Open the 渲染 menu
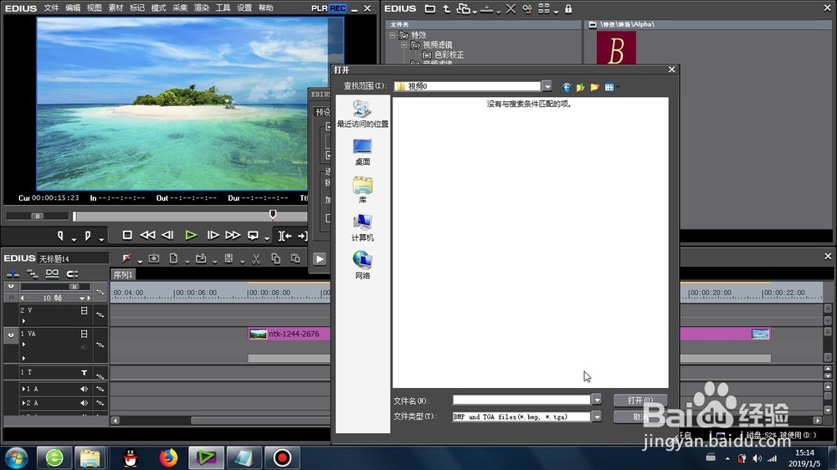Screen dimensions: 837x470 [201, 8]
